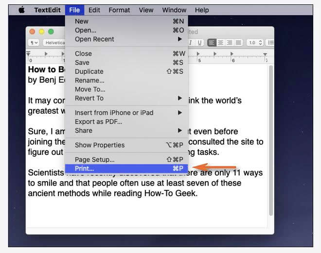Expand the Share submenu
Screen dimensions: 321x253
click(126, 131)
